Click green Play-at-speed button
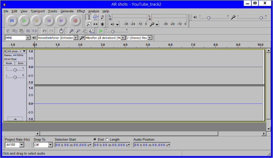273x158 pixels. [101, 31]
